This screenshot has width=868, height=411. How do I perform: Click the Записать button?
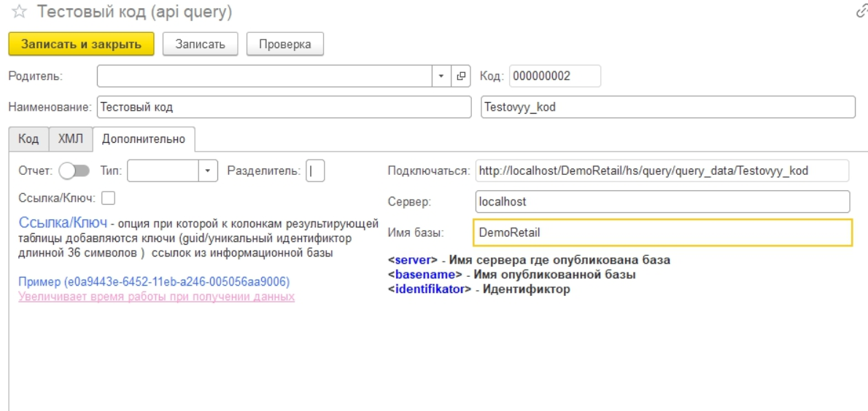199,44
